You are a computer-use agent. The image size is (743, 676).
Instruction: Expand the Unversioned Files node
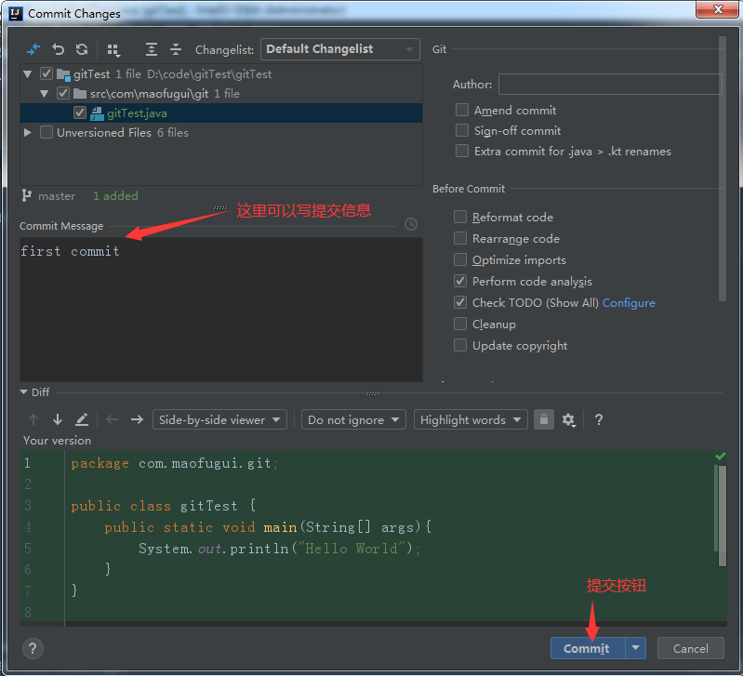[x=28, y=132]
